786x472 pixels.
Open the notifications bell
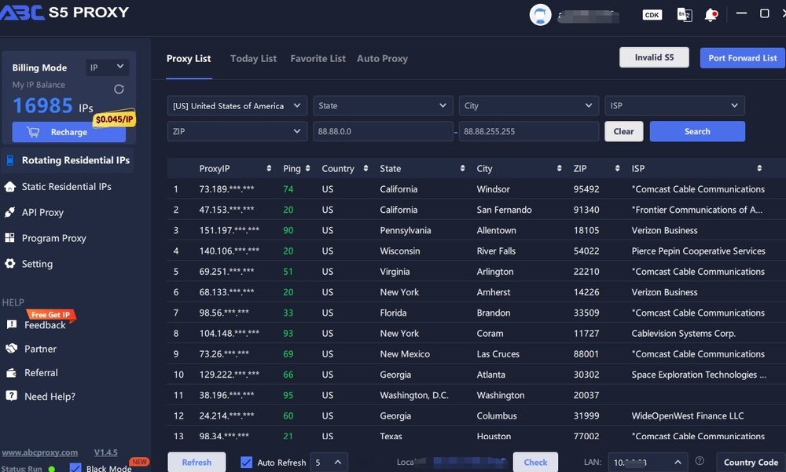pos(711,15)
